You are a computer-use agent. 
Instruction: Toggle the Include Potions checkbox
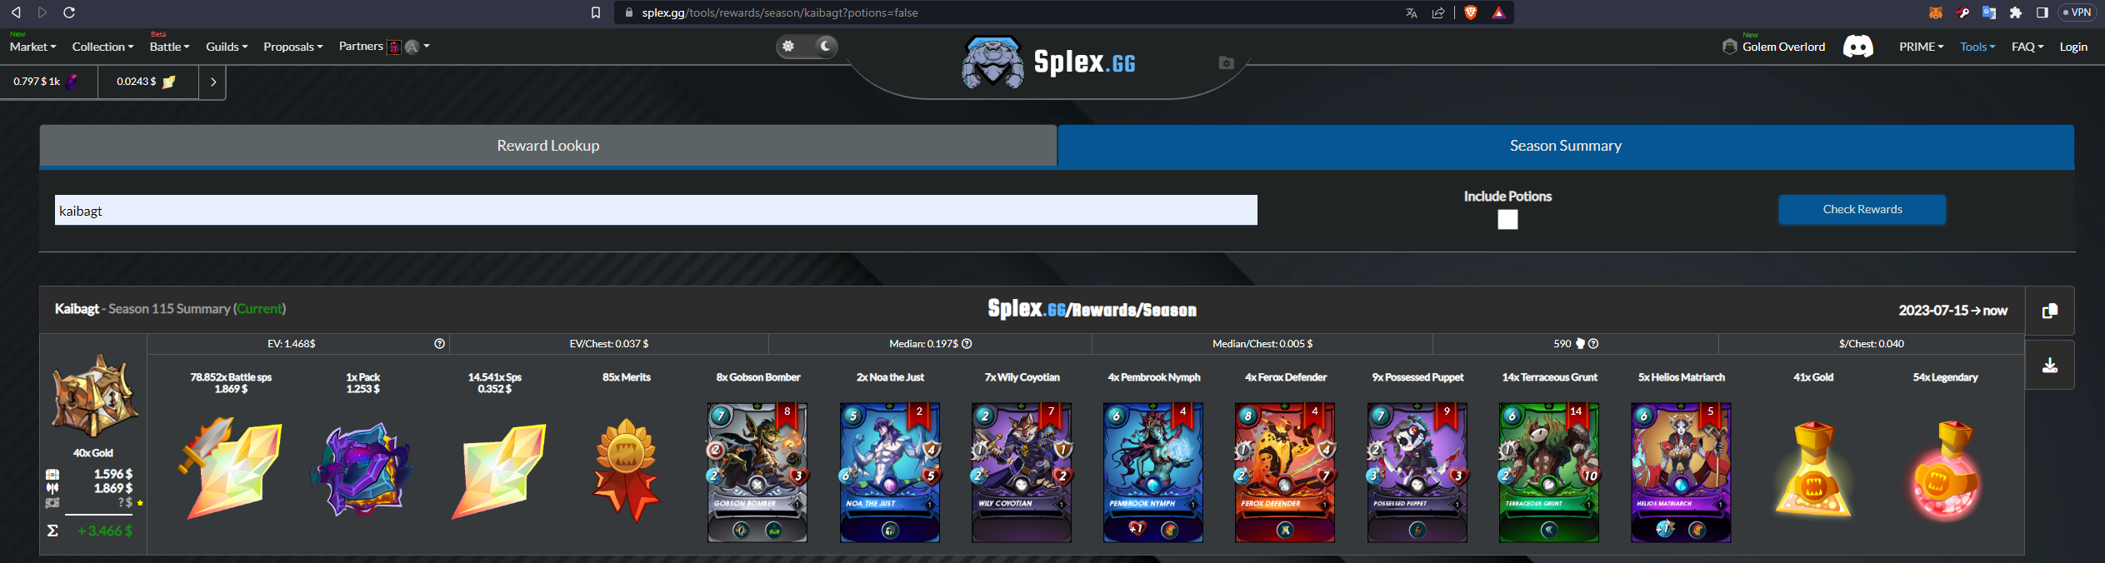(x=1507, y=219)
